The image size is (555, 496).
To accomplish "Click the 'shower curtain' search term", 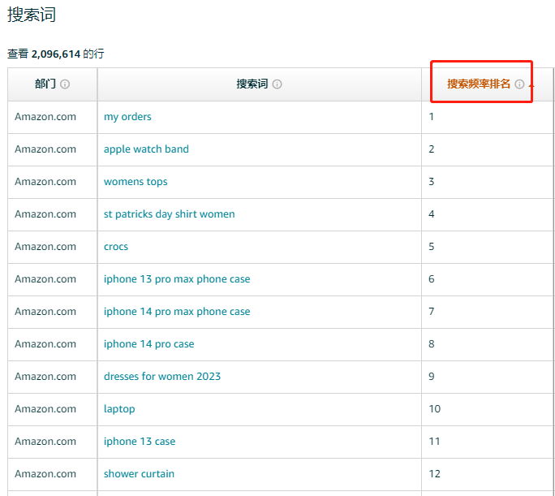I will point(139,474).
